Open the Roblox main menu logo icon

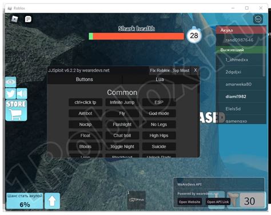click(x=15, y=19)
